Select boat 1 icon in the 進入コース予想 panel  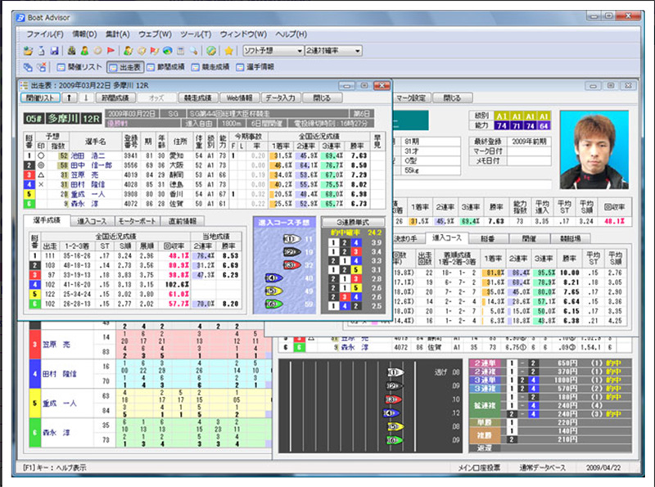tap(291, 239)
